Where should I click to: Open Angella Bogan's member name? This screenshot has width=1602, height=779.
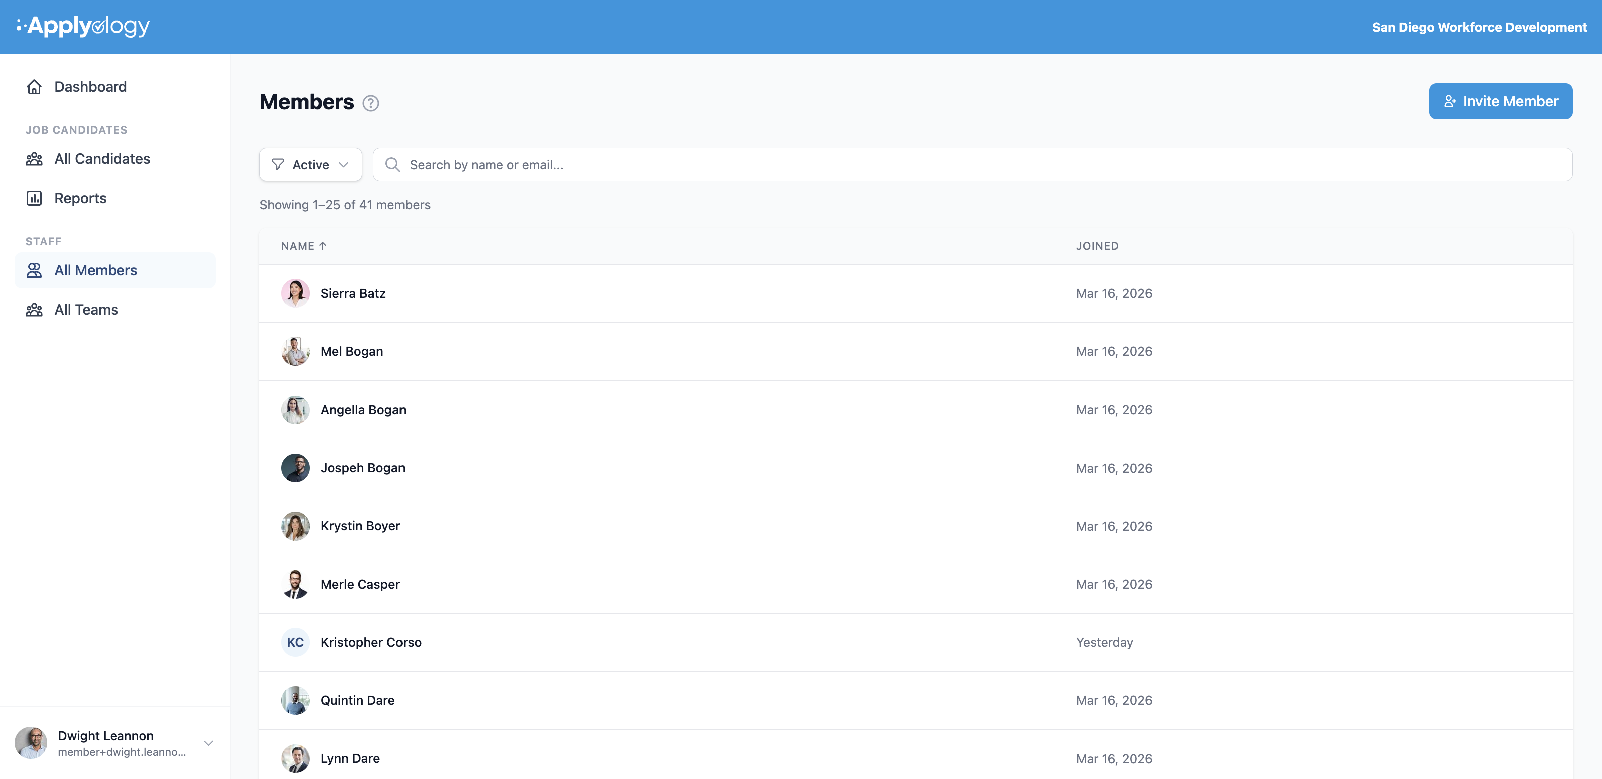(363, 410)
